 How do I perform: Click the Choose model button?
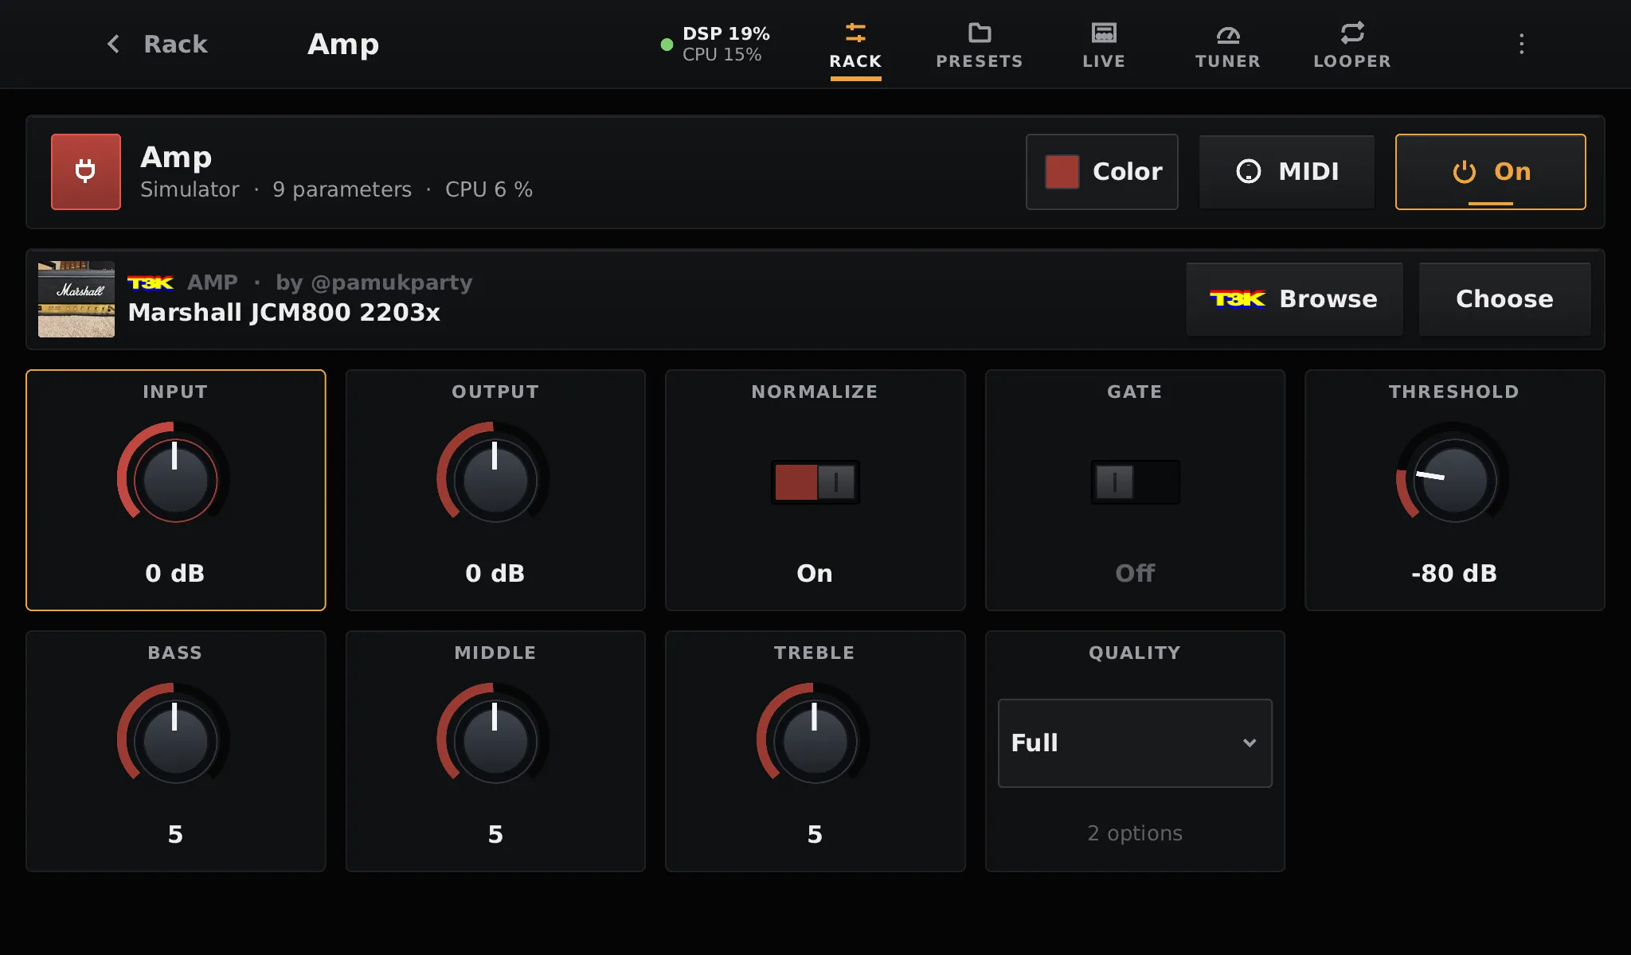(1504, 299)
